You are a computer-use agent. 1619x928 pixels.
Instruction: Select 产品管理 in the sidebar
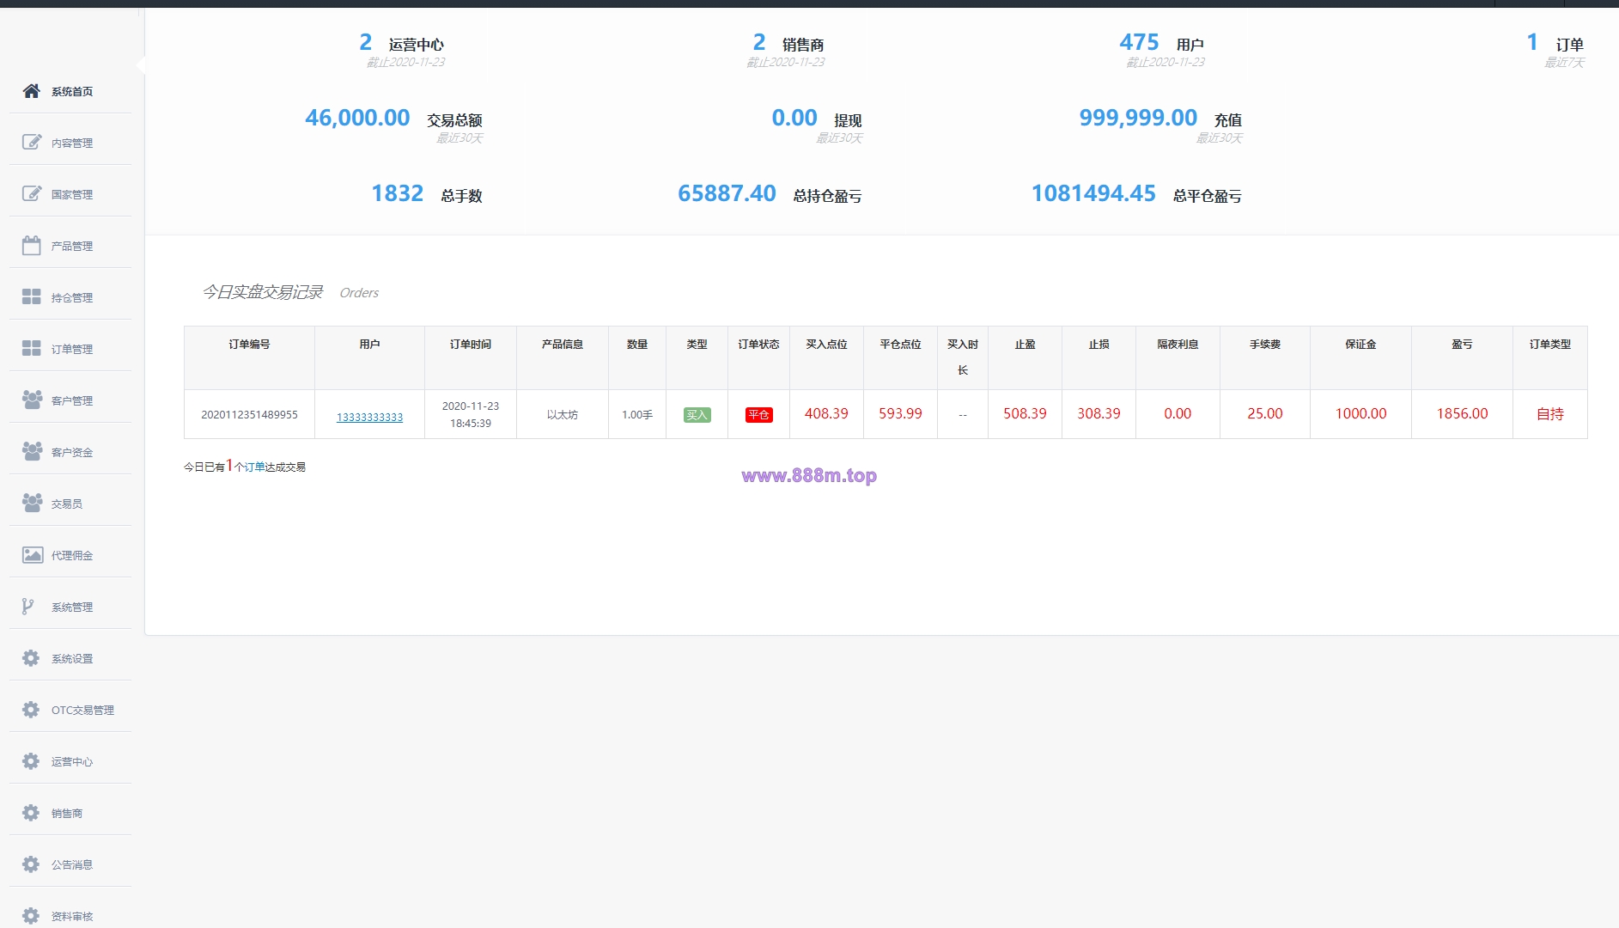(70, 246)
